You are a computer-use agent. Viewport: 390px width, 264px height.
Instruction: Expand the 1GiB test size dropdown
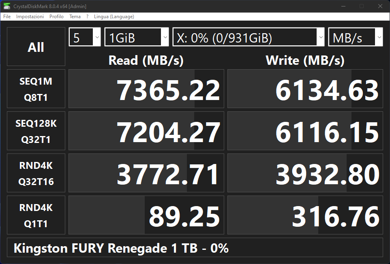pos(137,37)
